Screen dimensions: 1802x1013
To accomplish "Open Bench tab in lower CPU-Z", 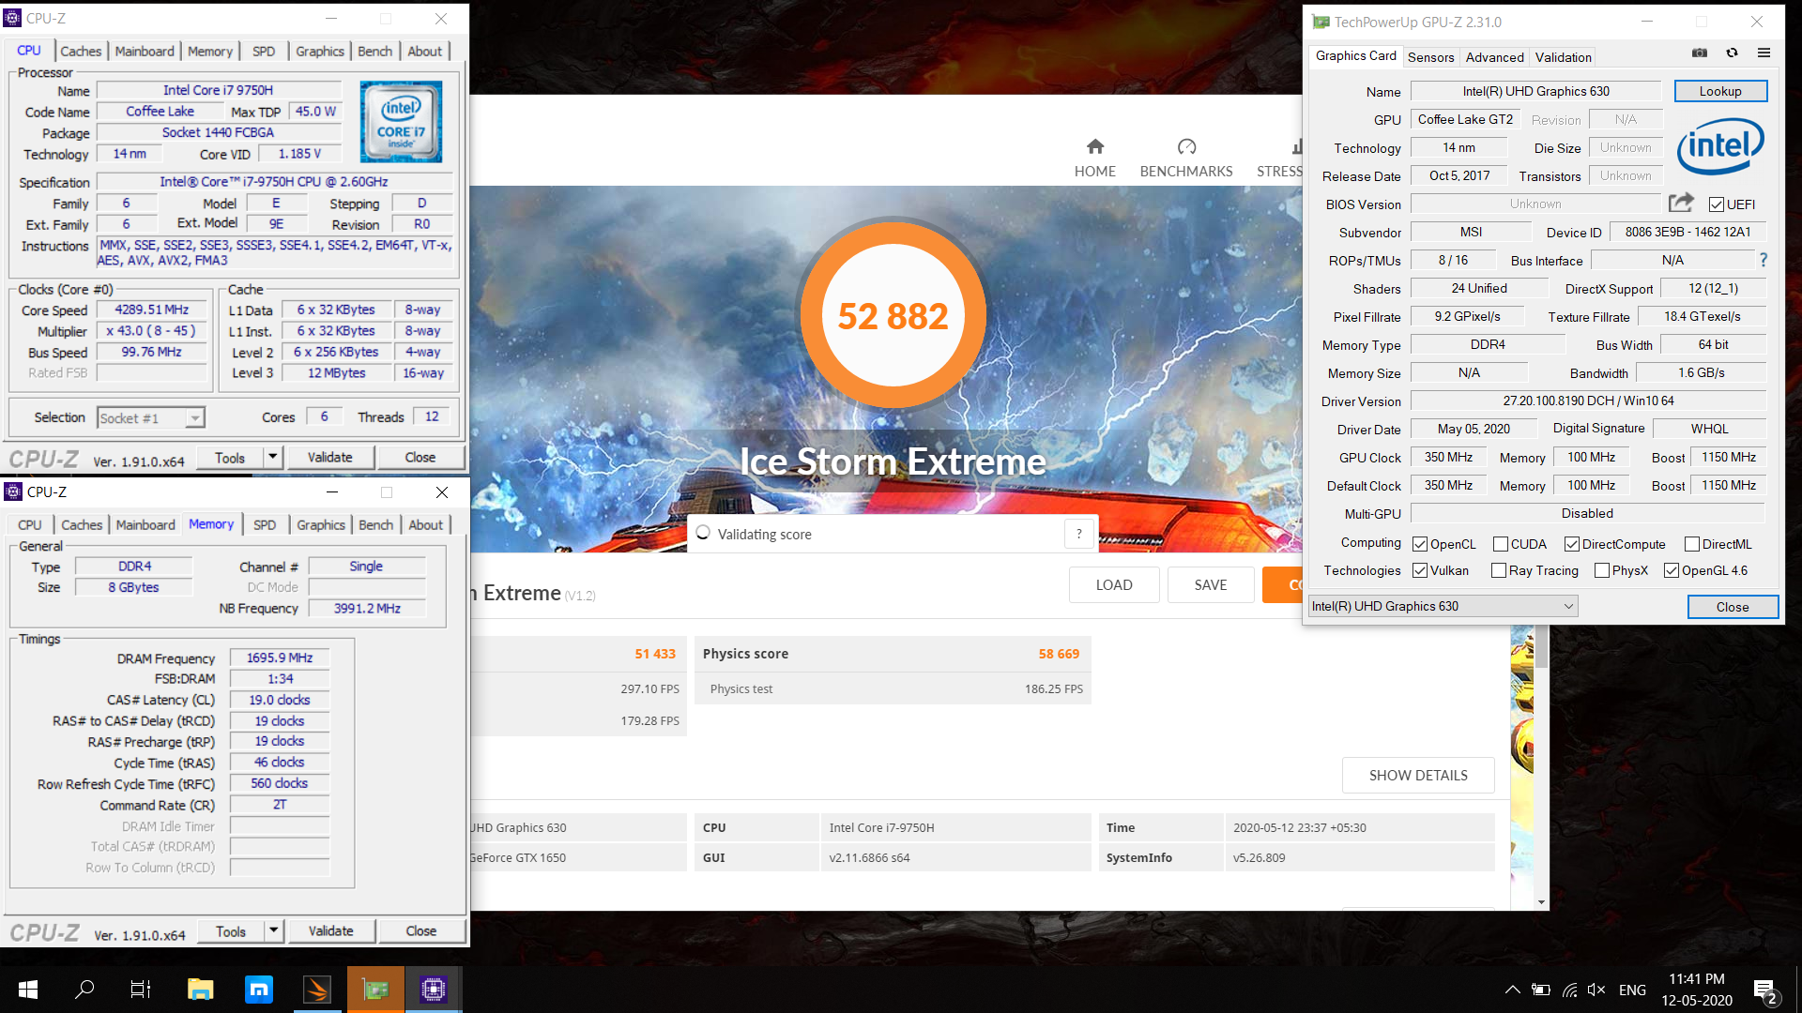I will 375,525.
